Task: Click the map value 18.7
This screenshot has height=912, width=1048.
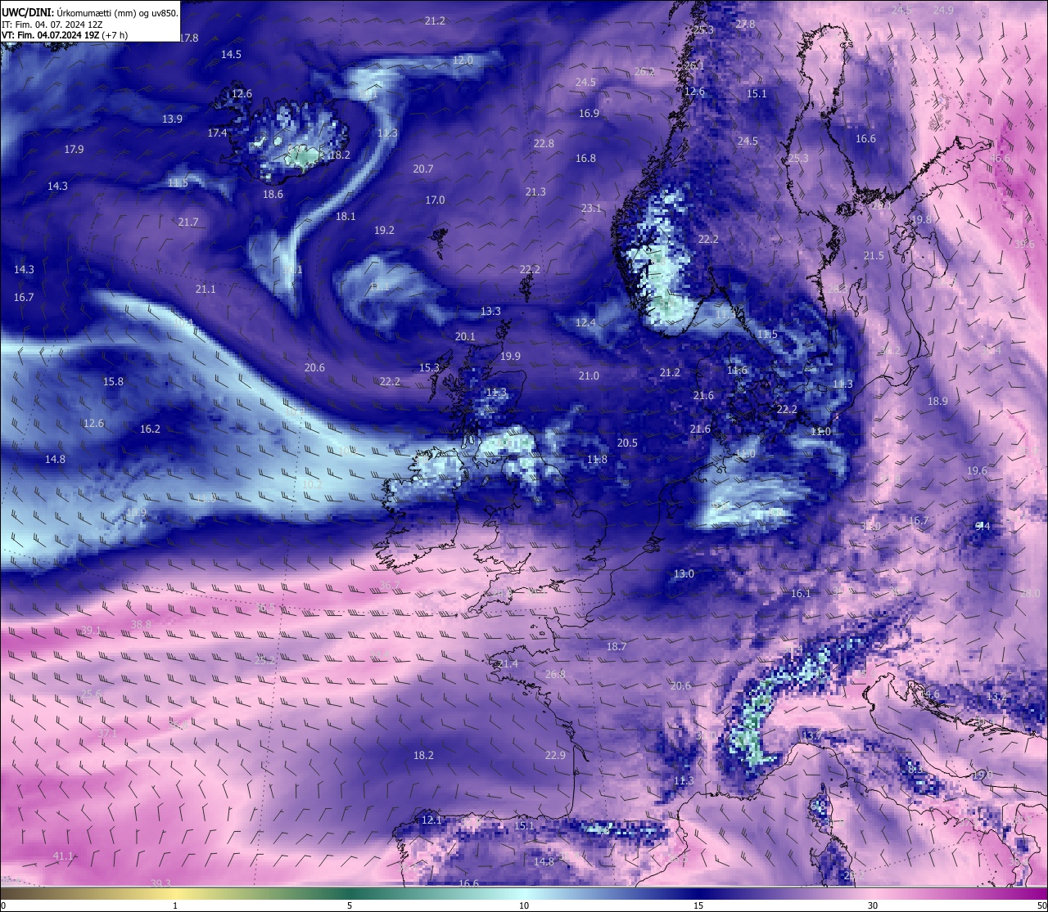Action: coord(617,646)
